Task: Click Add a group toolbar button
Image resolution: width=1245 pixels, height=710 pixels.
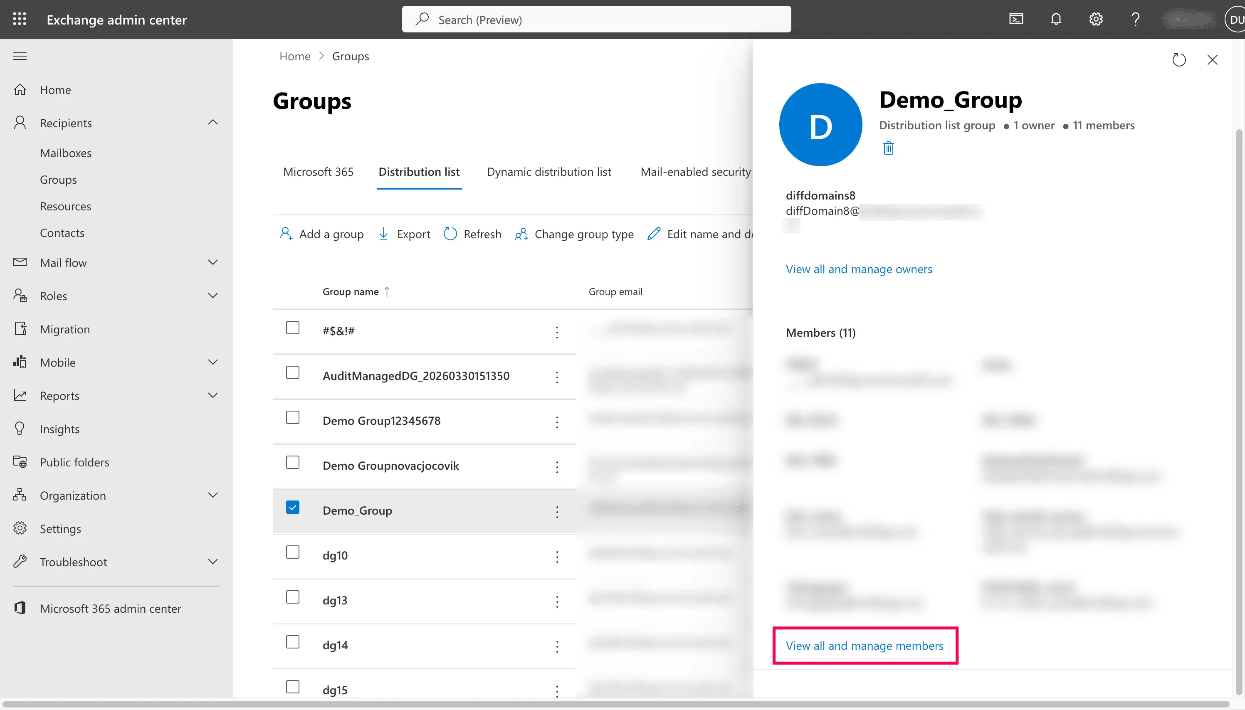Action: 322,234
